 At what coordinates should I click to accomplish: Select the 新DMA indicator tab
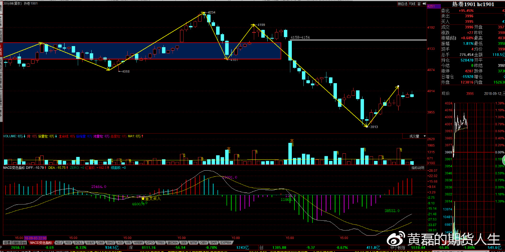point(172,243)
